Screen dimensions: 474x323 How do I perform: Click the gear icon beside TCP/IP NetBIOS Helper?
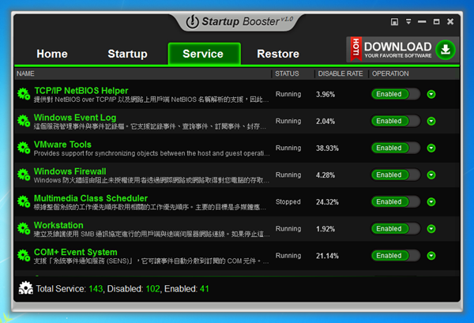(24, 94)
